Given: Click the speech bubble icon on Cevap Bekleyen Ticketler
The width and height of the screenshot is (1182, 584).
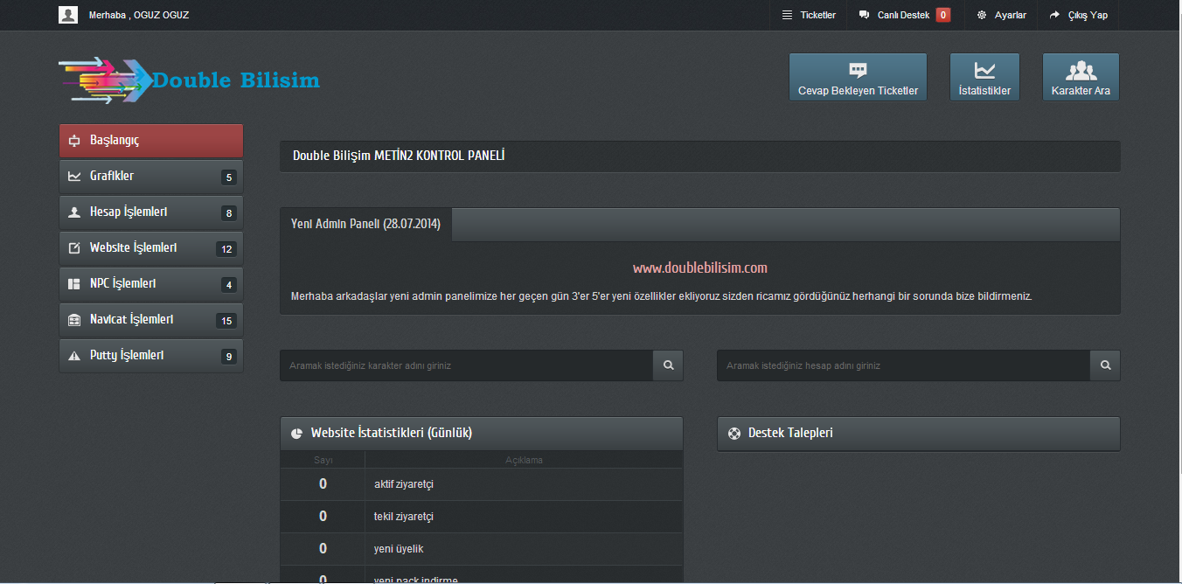Looking at the screenshot, I should point(858,71).
